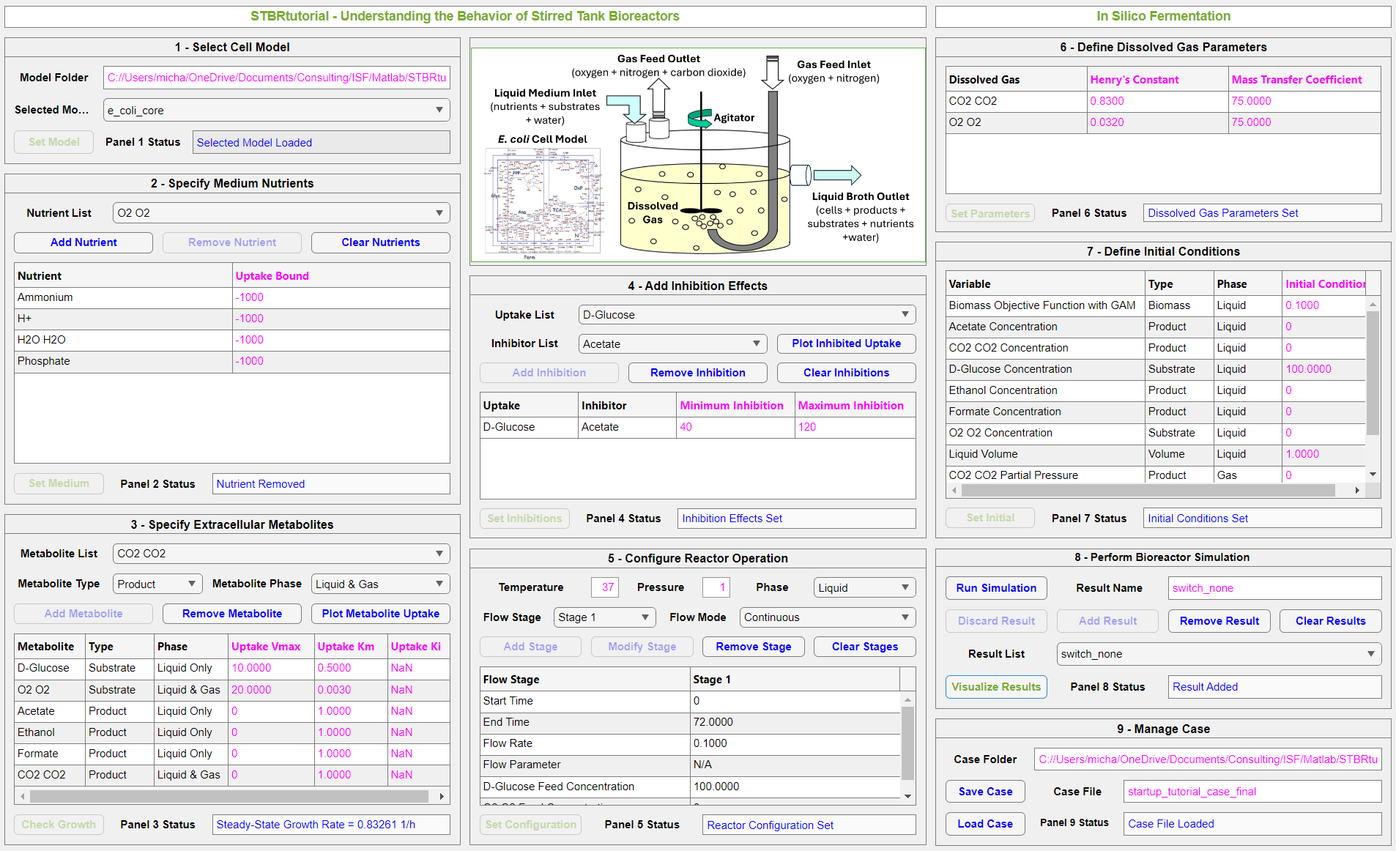Screen dimensions: 1396x851
Task: Click Remove Metabolite button
Action: (x=231, y=614)
